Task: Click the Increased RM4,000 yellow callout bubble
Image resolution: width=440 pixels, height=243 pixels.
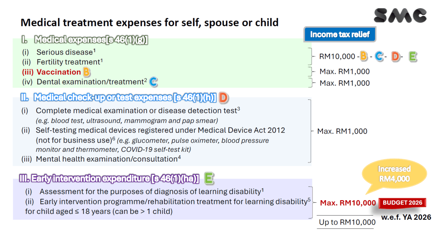Action: pyautogui.click(x=394, y=174)
